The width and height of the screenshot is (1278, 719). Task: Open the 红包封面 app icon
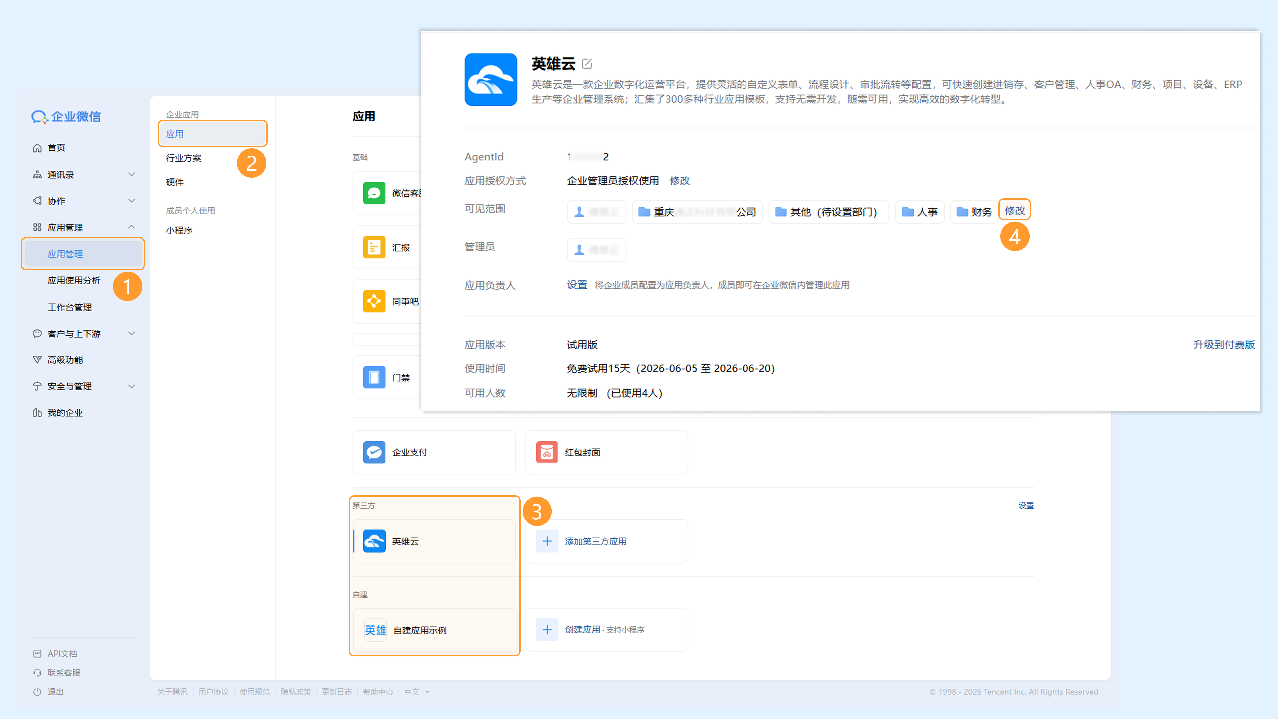tap(547, 453)
